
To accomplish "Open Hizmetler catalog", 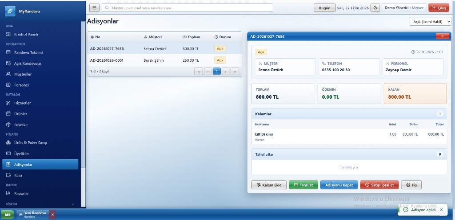I will [40, 103].
